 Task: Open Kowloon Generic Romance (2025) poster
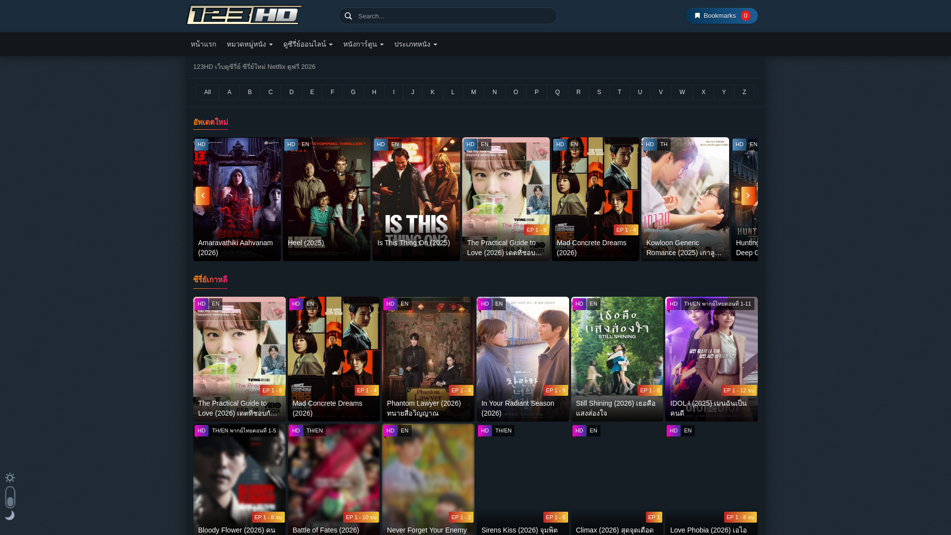pyautogui.click(x=685, y=199)
